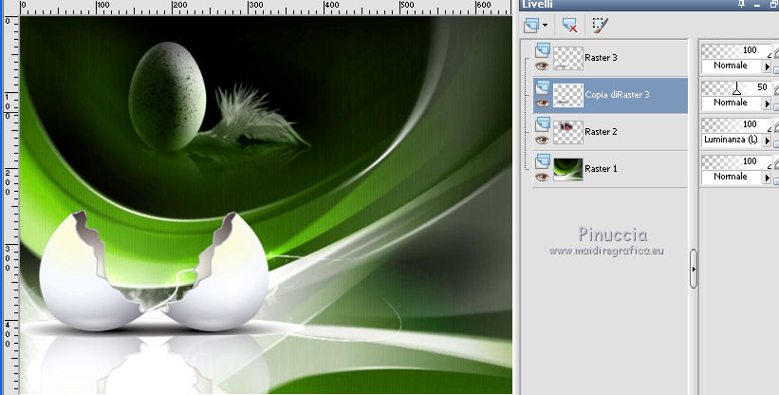This screenshot has height=395, width=779.
Task: Click the Edit Selection brush icon
Action: point(601,25)
